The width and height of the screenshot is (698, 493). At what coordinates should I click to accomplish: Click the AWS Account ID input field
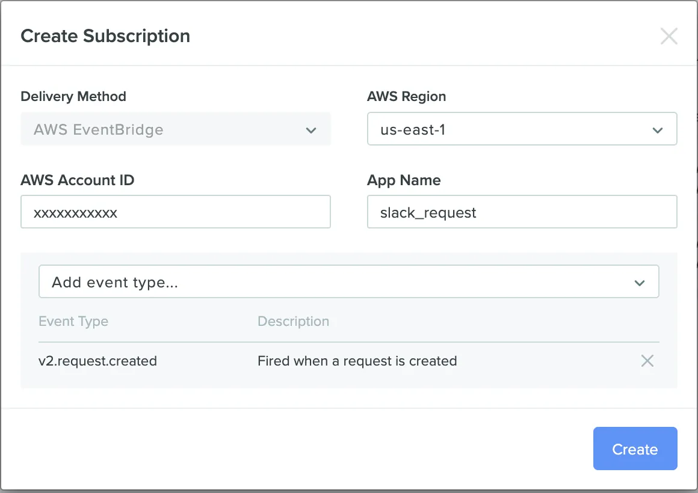pyautogui.click(x=175, y=212)
